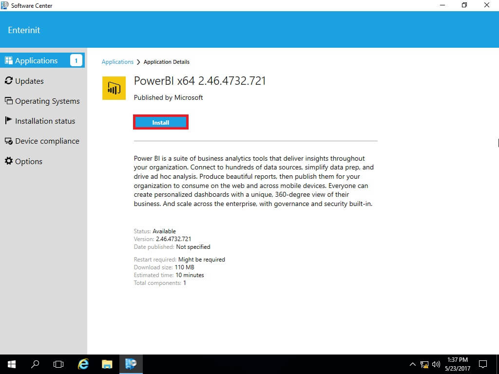
Task: Minimize the Software Center window
Action: click(442, 5)
